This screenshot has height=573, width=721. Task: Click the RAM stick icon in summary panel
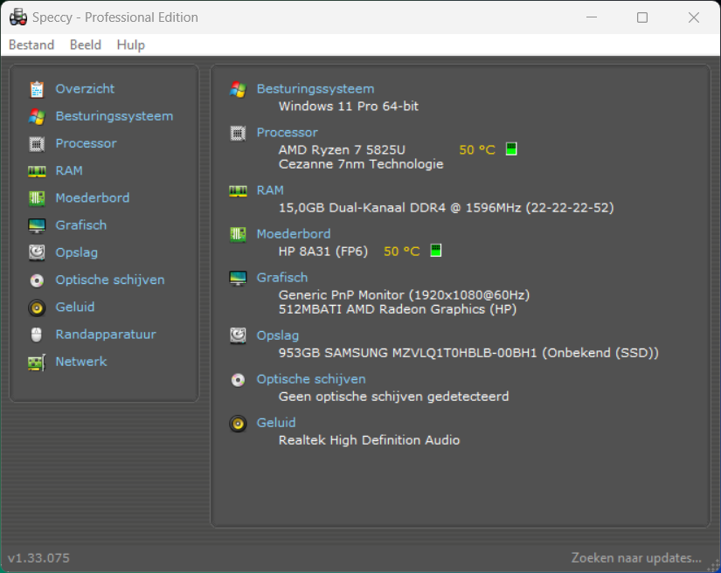pos(238,191)
